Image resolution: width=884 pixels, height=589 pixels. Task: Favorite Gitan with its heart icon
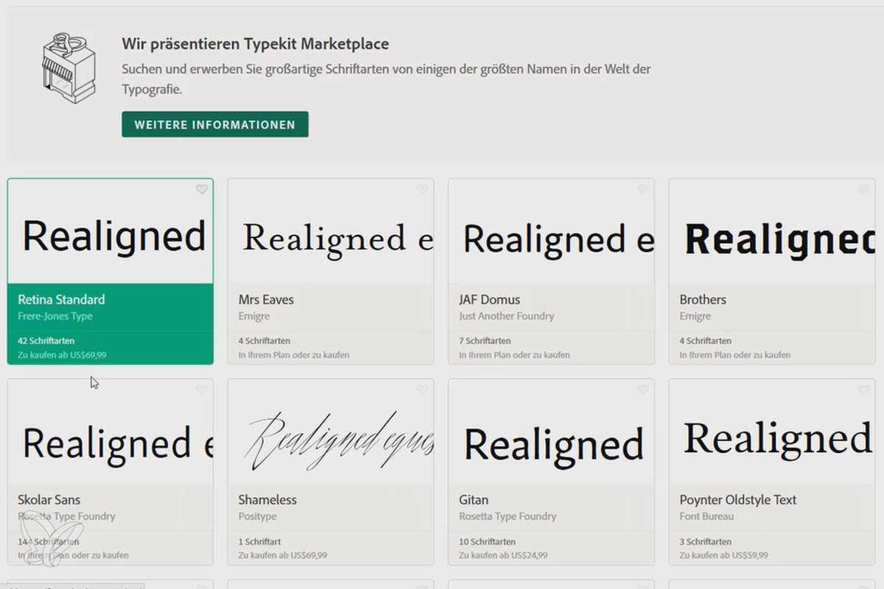(x=643, y=390)
